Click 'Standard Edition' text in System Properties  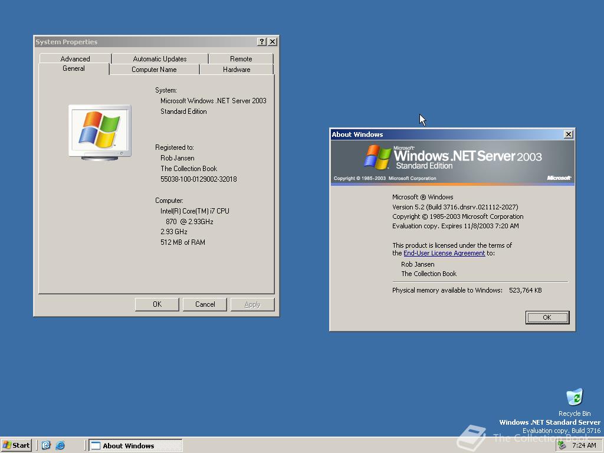point(183,111)
